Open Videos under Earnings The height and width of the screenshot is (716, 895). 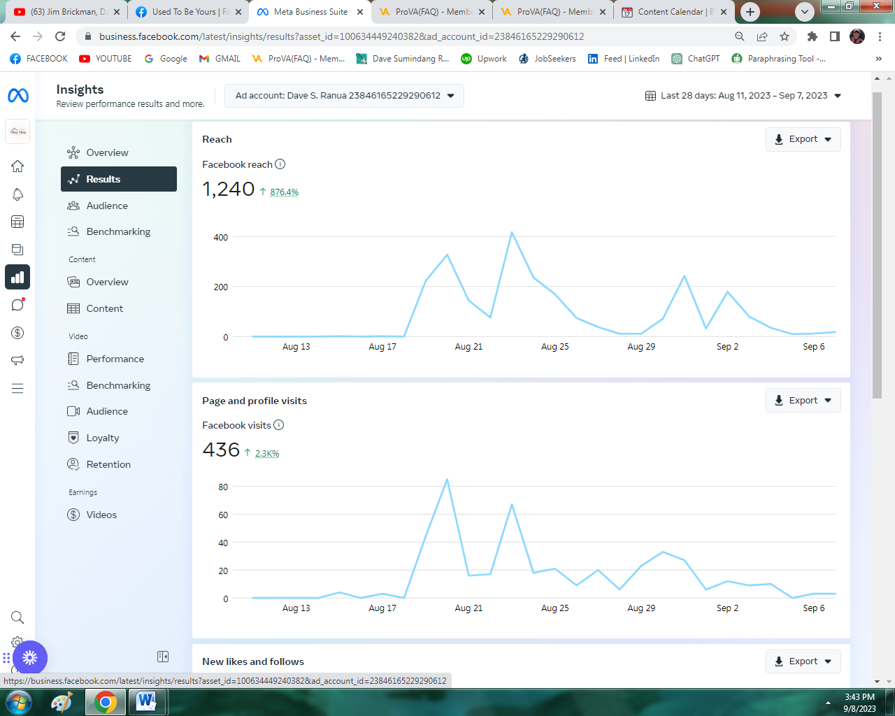(119, 515)
